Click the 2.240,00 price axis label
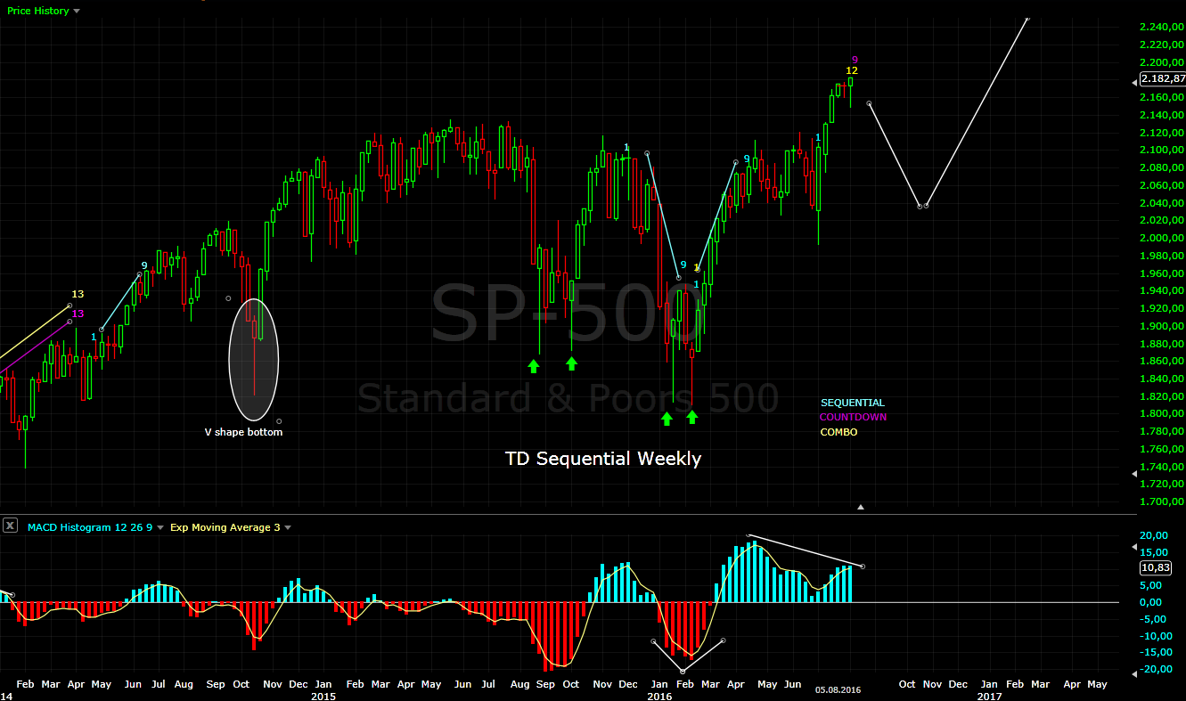Viewport: 1186px width, 701px height. click(x=1162, y=27)
